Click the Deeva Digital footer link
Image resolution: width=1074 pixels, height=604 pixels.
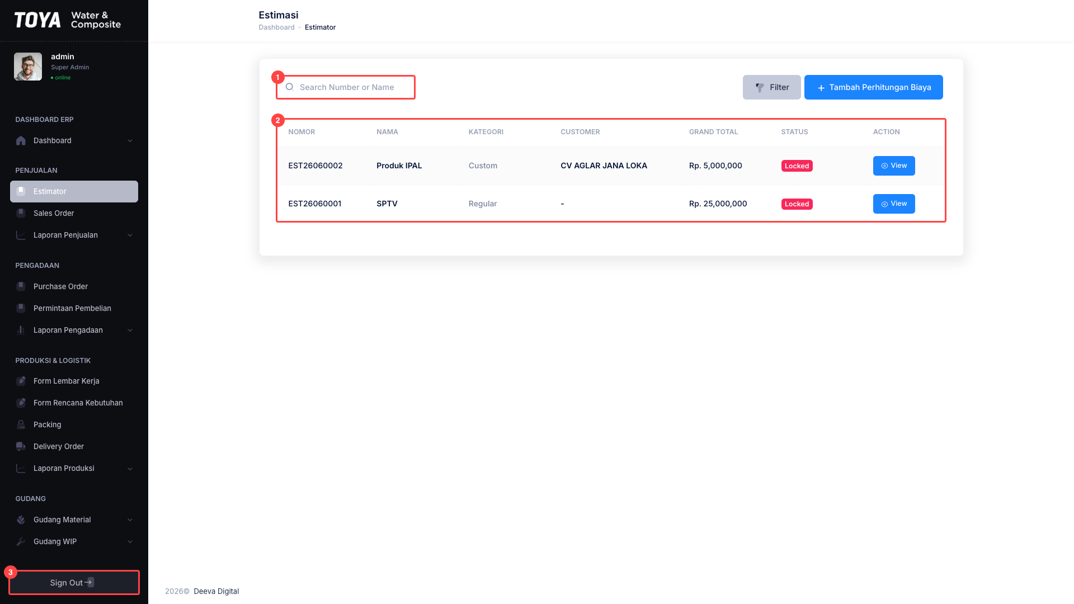tap(216, 591)
